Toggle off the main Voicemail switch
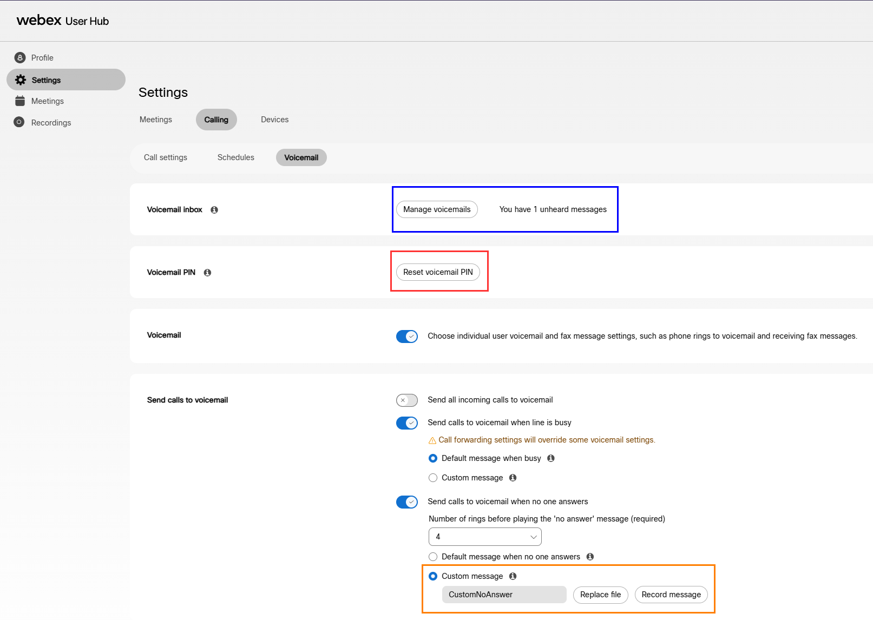Image resolution: width=873 pixels, height=620 pixels. coord(407,337)
